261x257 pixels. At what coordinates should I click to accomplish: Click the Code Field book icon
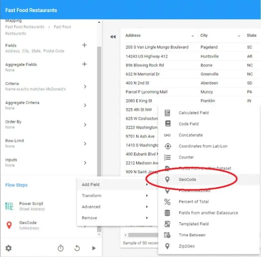[x=168, y=124]
